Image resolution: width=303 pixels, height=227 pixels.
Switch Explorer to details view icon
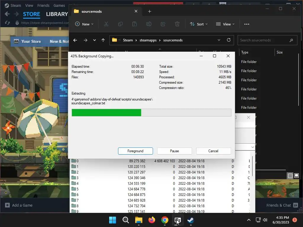point(290,176)
